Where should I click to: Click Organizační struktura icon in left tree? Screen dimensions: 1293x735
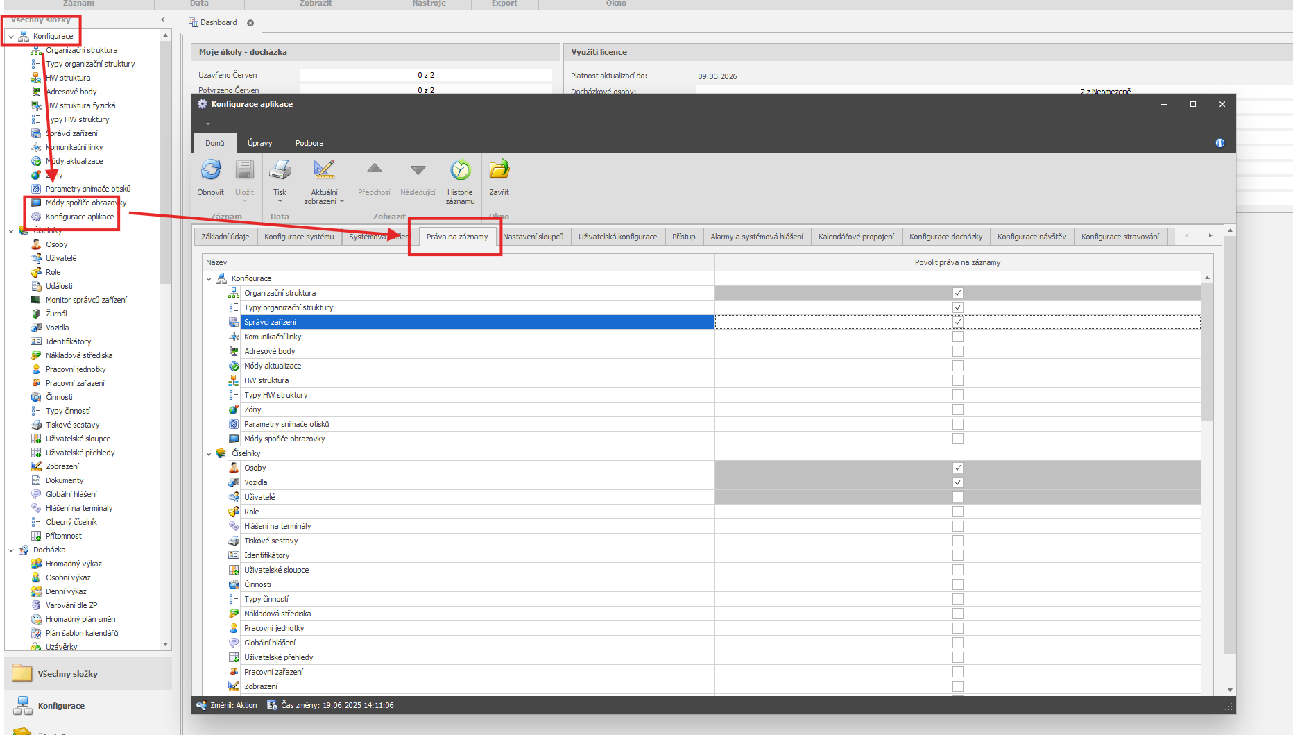tap(36, 50)
